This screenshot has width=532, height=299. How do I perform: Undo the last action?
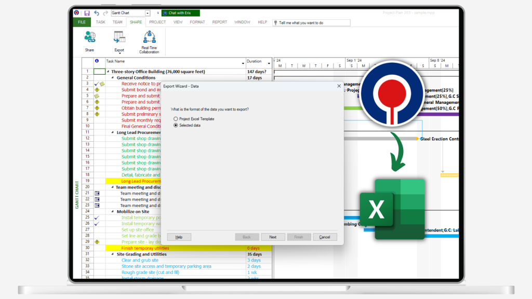coord(97,13)
